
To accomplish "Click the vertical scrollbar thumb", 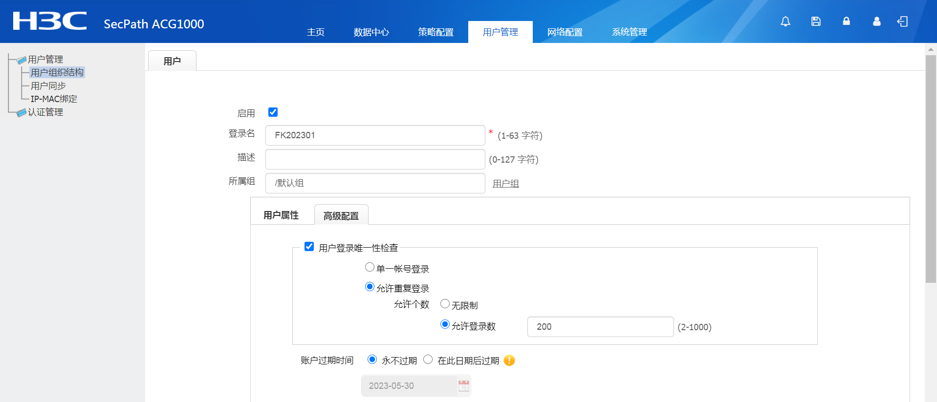I will click(931, 169).
